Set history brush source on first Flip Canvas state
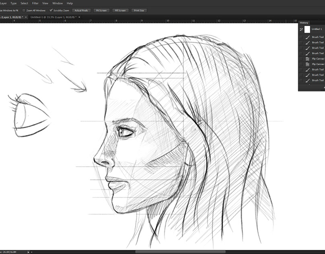The height and width of the screenshot is (254, 325). (x=301, y=59)
